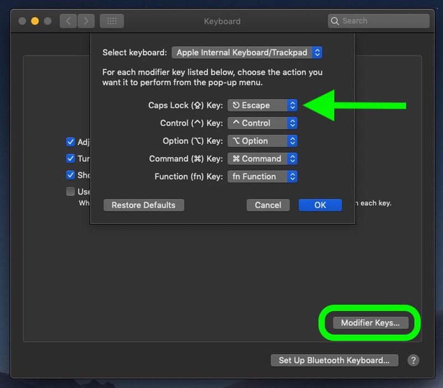This screenshot has height=388, width=443.
Task: Open the Control Key action dropdown
Action: coord(262,123)
